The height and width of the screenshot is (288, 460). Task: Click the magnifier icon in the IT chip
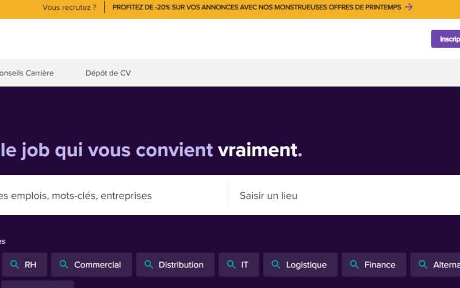coord(231,265)
